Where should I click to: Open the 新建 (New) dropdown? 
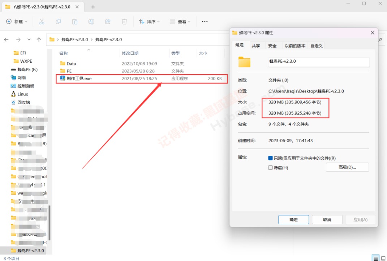17,22
